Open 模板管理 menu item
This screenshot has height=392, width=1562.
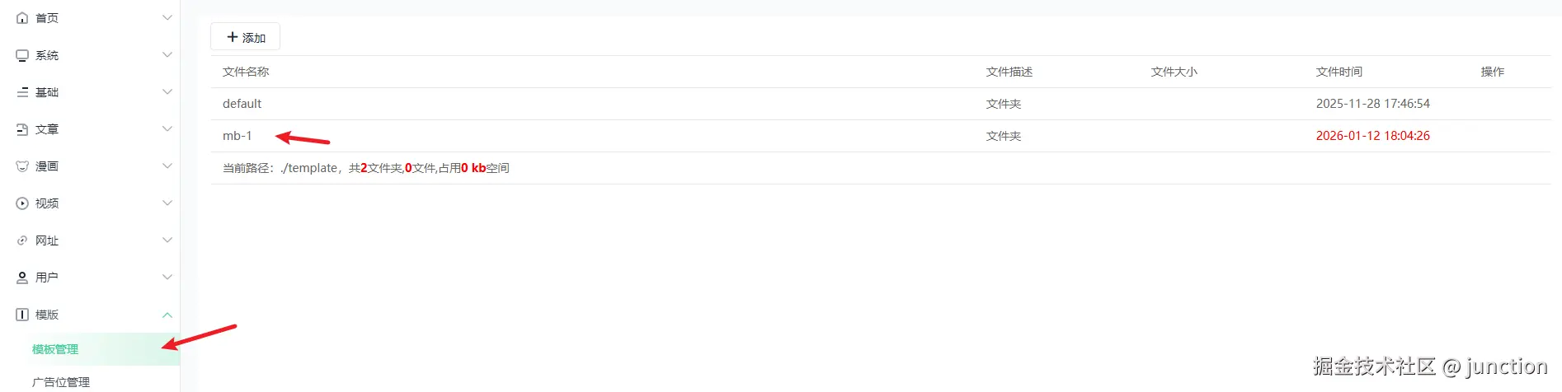55,349
